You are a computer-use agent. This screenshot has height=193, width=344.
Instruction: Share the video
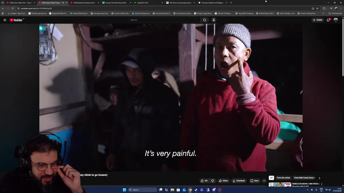223,181
